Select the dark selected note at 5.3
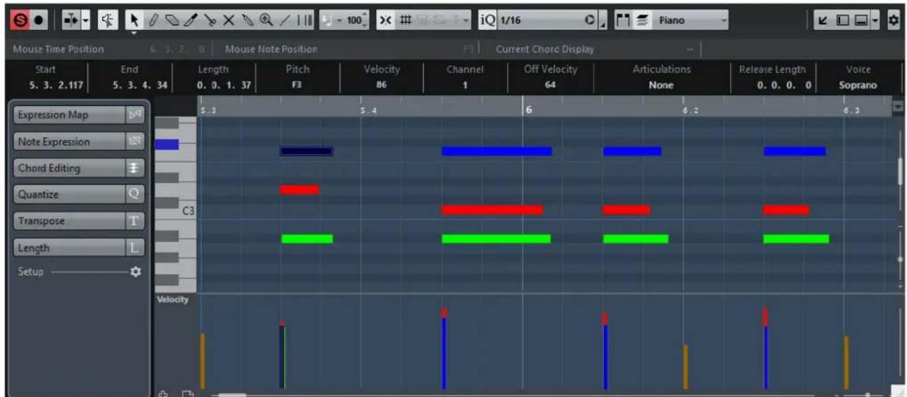The height and width of the screenshot is (397, 907). click(x=306, y=151)
